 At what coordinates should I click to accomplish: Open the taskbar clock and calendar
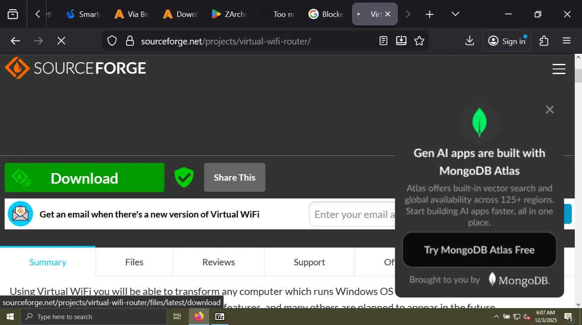click(545, 317)
